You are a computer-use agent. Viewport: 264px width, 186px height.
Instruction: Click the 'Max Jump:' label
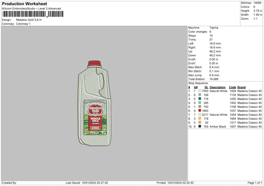pyautogui.click(x=195, y=75)
